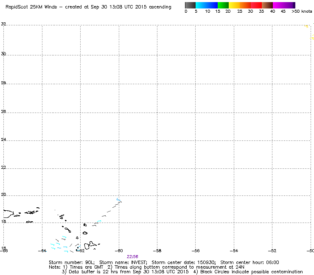
Task: Click the latitude label 28
Action: 3,82
